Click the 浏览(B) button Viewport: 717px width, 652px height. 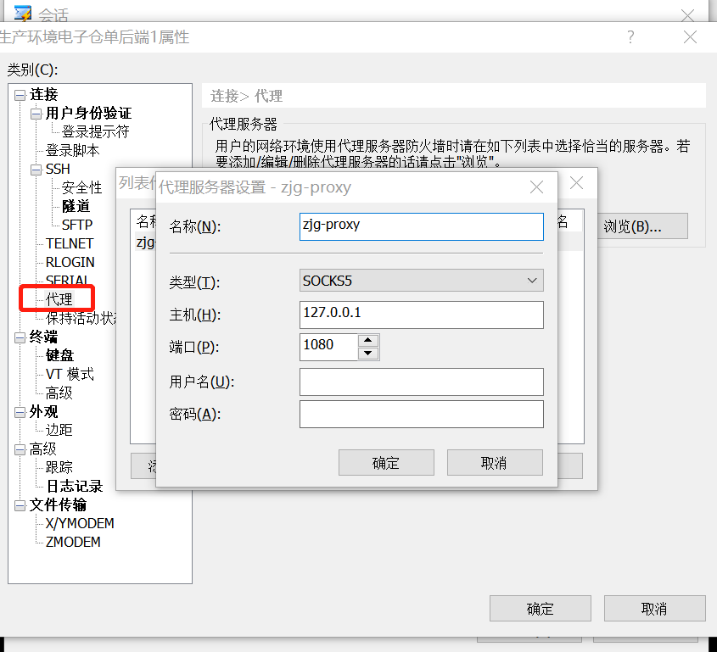642,226
